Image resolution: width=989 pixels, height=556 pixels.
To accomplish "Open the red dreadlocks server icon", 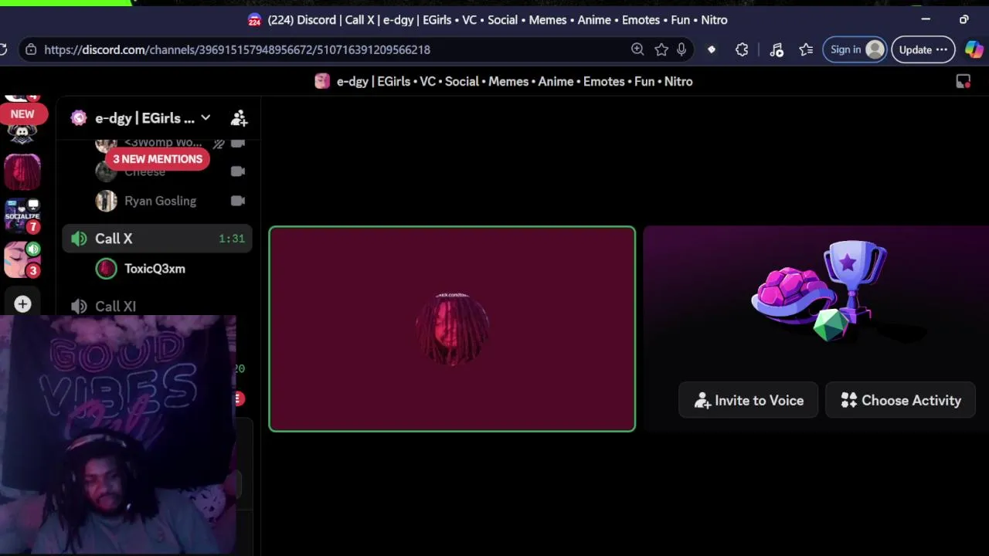I will (22, 171).
